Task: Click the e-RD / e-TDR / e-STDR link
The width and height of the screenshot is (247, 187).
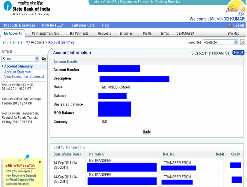Action: (20, 166)
